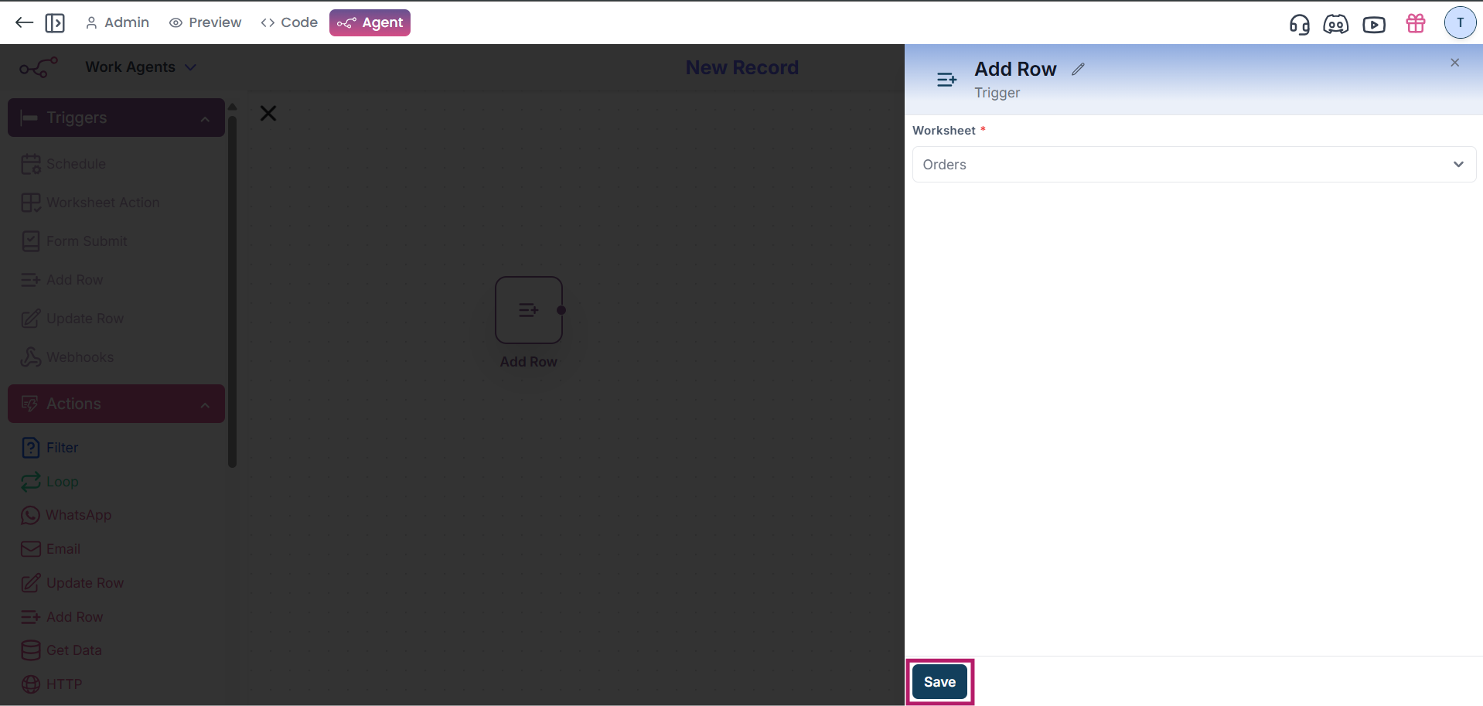Switch to the Preview tab
Viewport: 1483px width, 706px height.
point(206,23)
